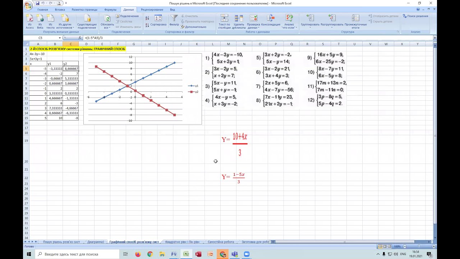The image size is (460, 259).
Task: Click the Подключения button
Action: click(127, 16)
